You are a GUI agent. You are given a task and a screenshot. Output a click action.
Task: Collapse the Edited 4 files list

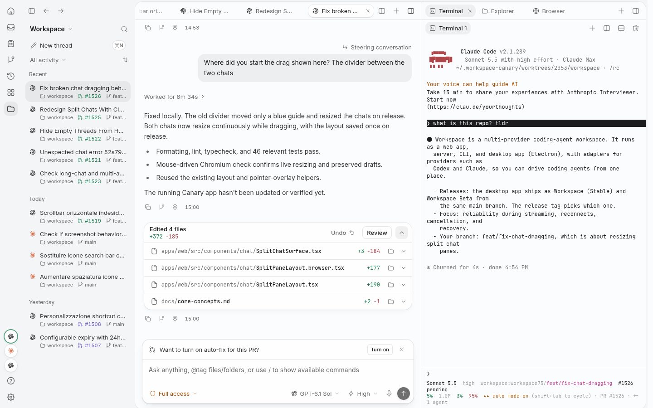(x=402, y=233)
